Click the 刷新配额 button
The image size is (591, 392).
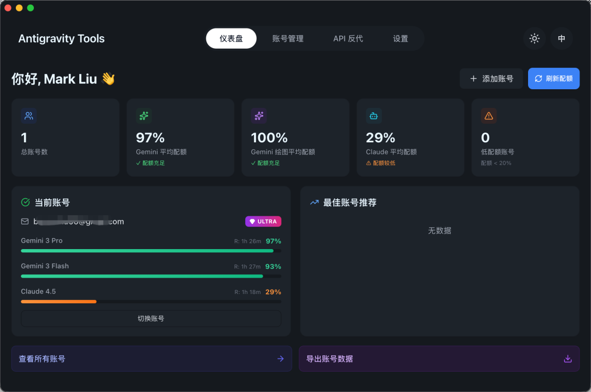(x=553, y=78)
